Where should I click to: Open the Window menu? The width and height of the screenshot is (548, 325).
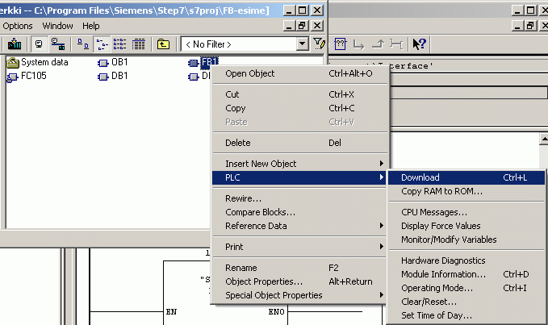point(57,26)
